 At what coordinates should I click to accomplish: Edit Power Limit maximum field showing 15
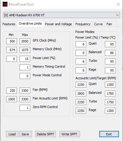coord(25,59)
